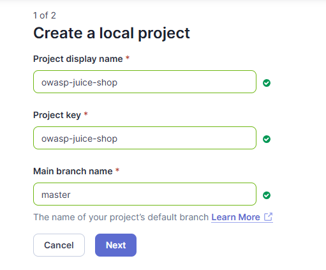
Task: Click the "Main branch name" label
Action: [x=73, y=171]
